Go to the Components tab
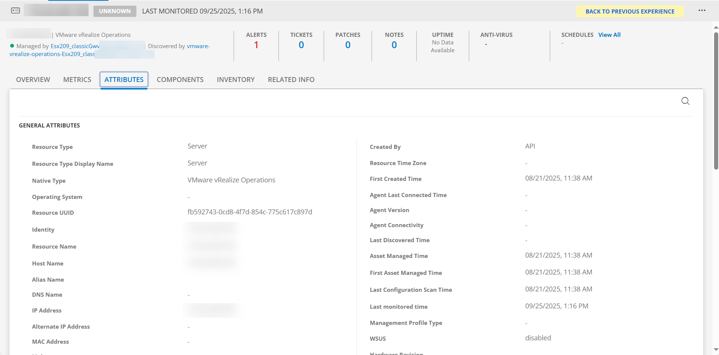This screenshot has width=719, height=355. [180, 80]
